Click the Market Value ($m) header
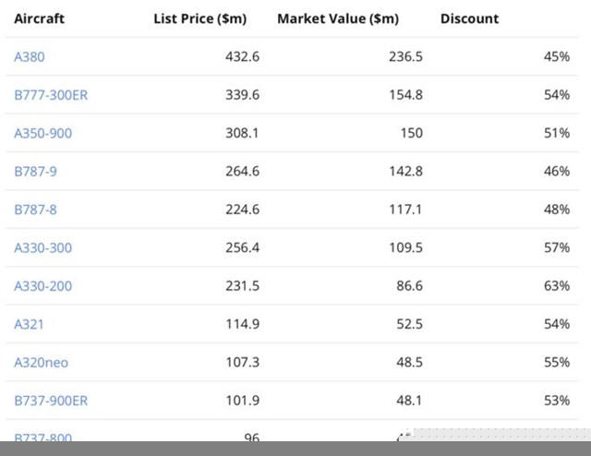Image resolution: width=591 pixels, height=456 pixels. click(338, 18)
